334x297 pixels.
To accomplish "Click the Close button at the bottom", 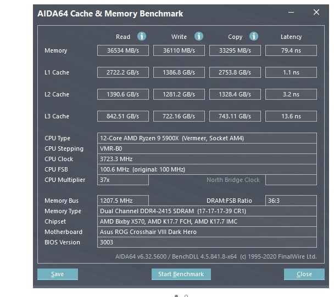I will coord(304,274).
